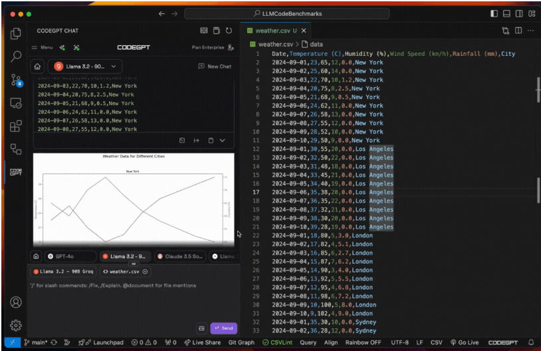
Task: Click the CSVLint status item
Action: coord(277,342)
